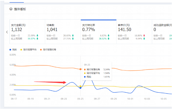This screenshot has height=109, width=172.
Task: Click the 09-17 date label on axis
Action: (x=14, y=99)
